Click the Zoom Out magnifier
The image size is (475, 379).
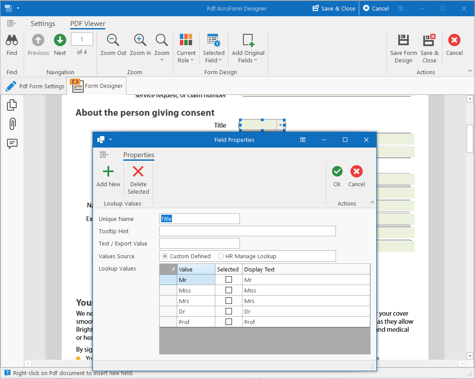tap(113, 40)
